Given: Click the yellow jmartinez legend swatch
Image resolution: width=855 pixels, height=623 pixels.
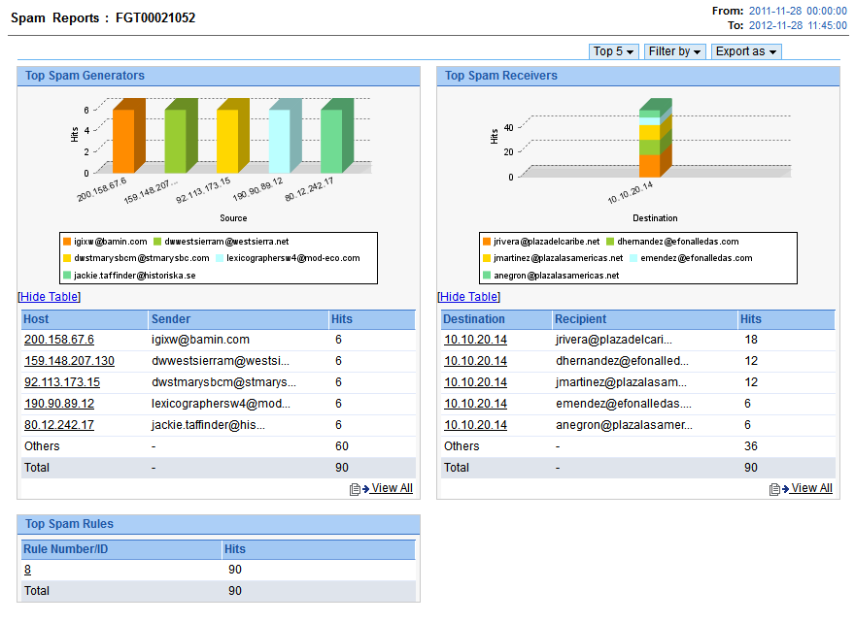Looking at the screenshot, I should 487,258.
